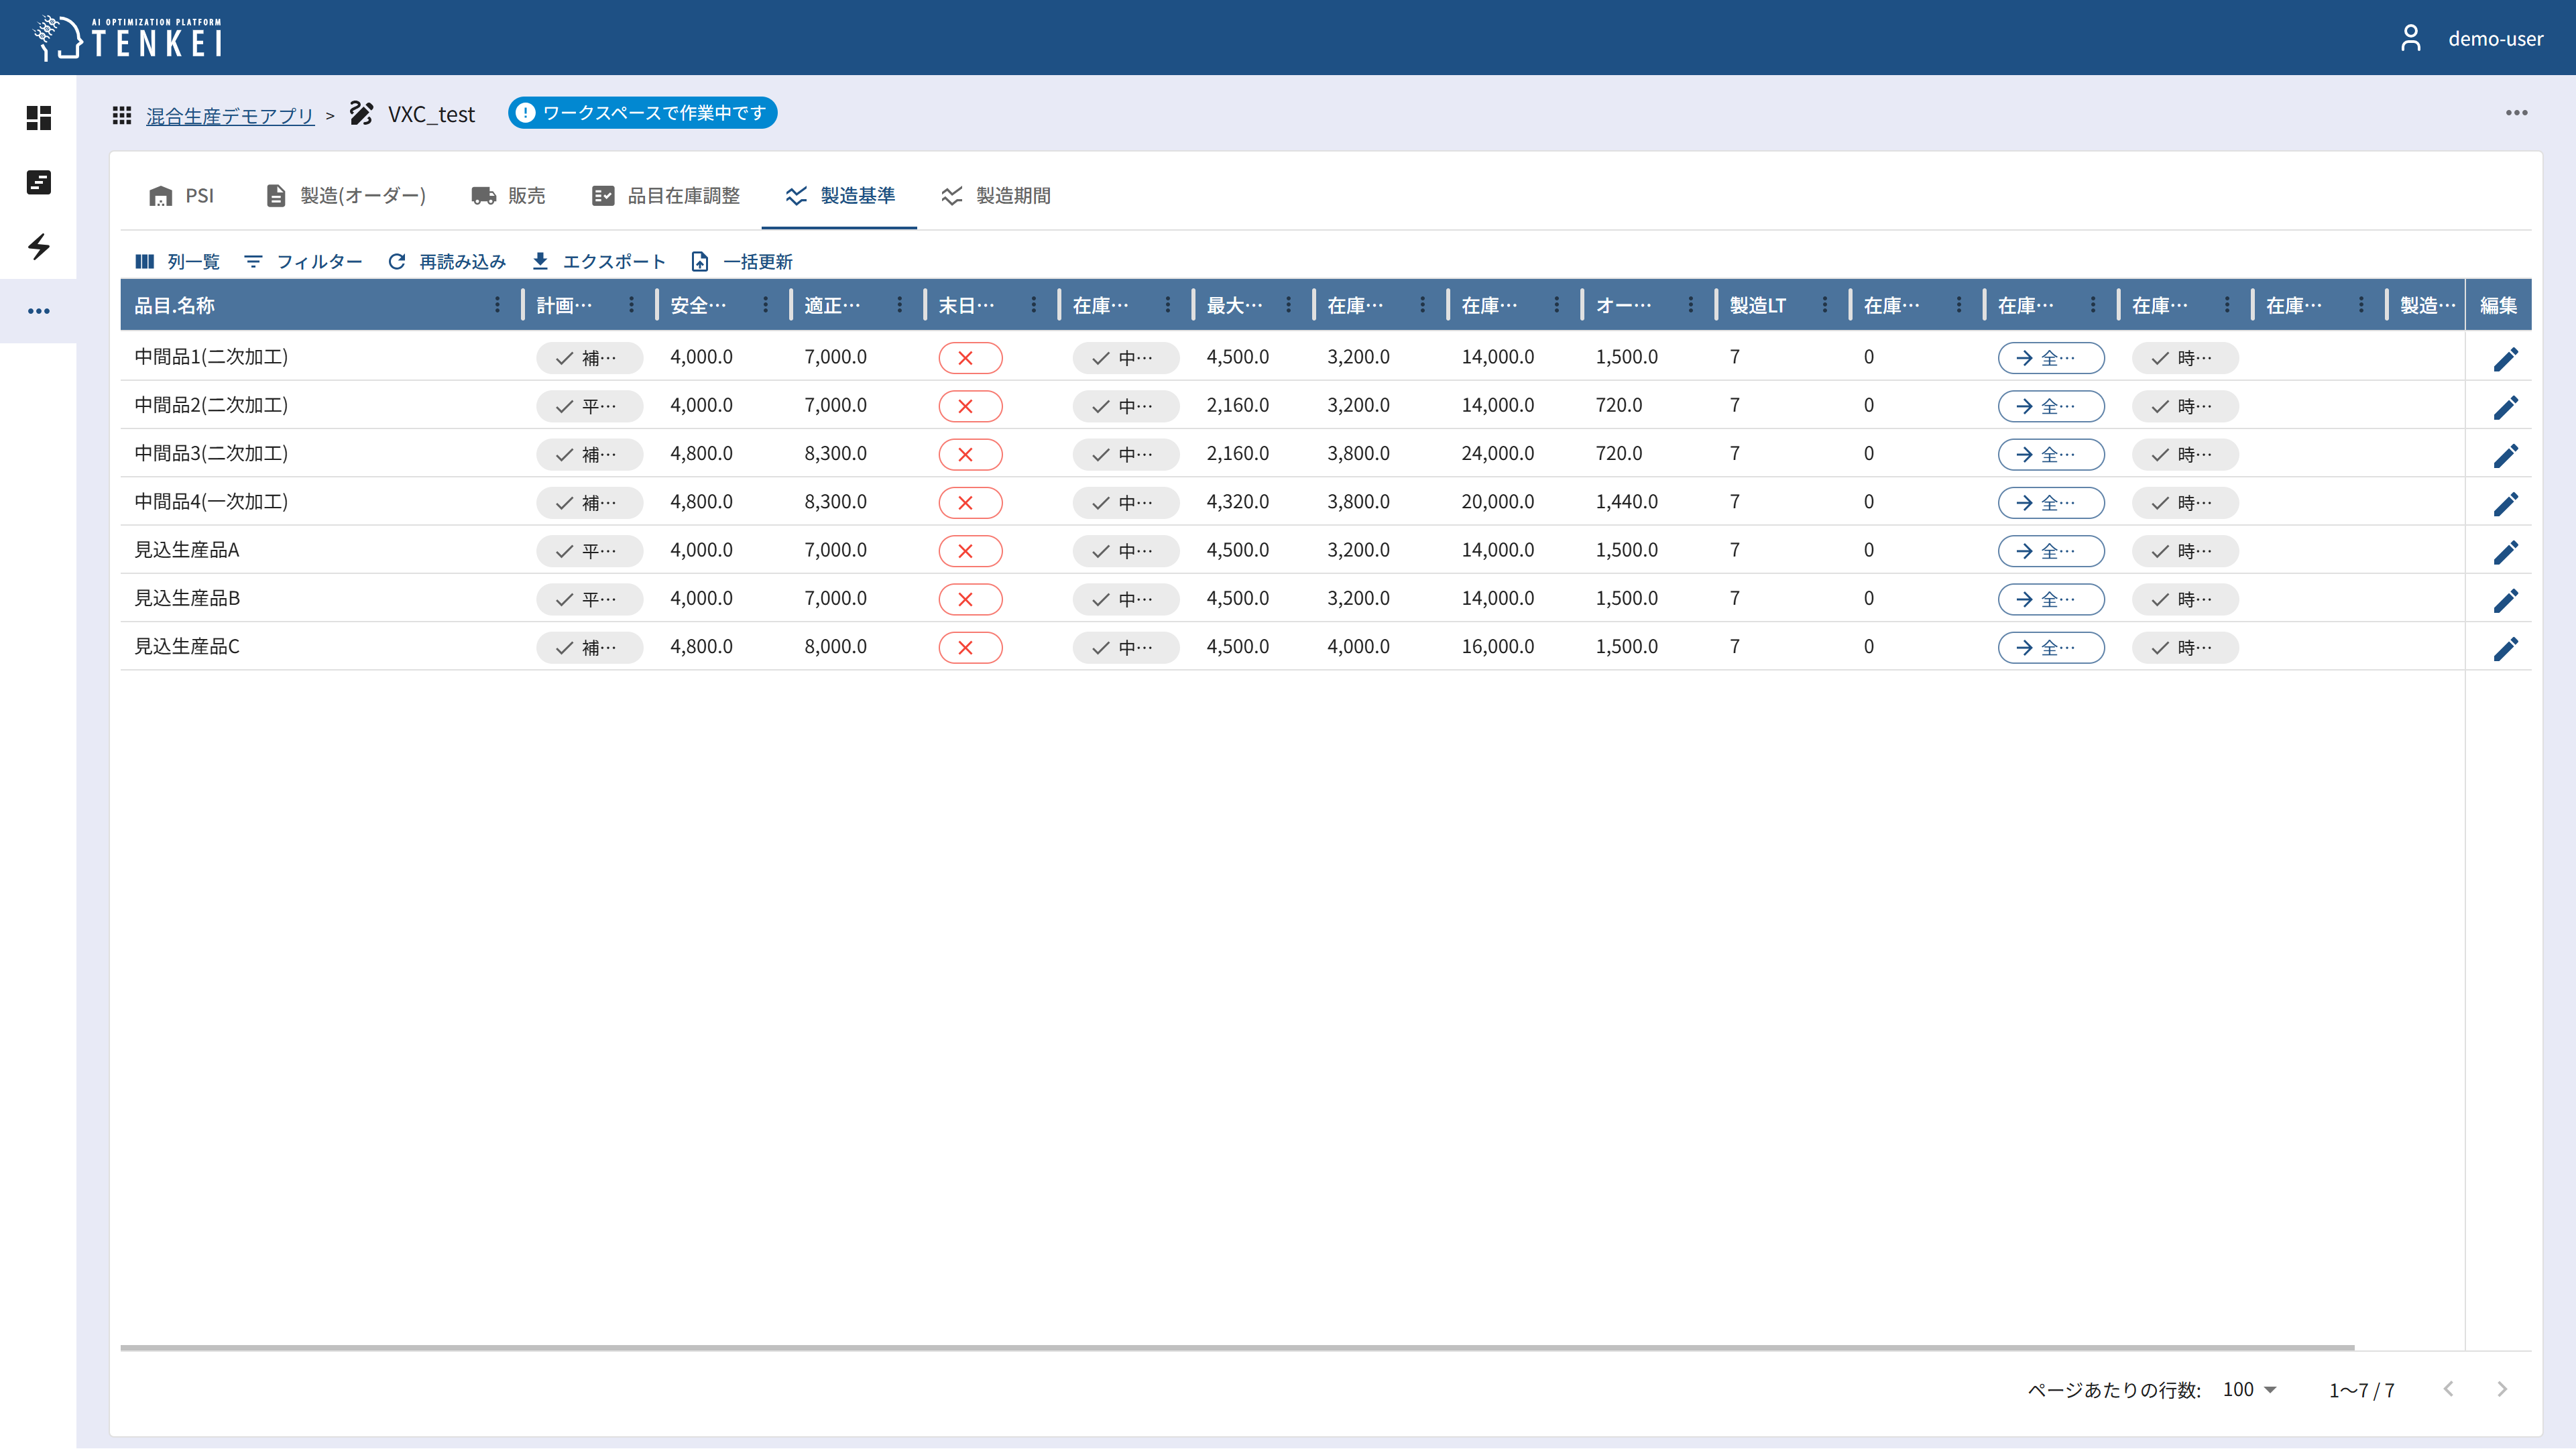Click the エクスポート button
Image resolution: width=2576 pixels, height=1449 pixels.
coord(598,261)
